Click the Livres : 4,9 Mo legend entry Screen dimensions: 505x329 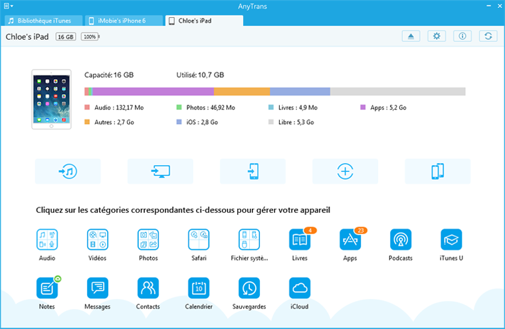click(x=293, y=107)
